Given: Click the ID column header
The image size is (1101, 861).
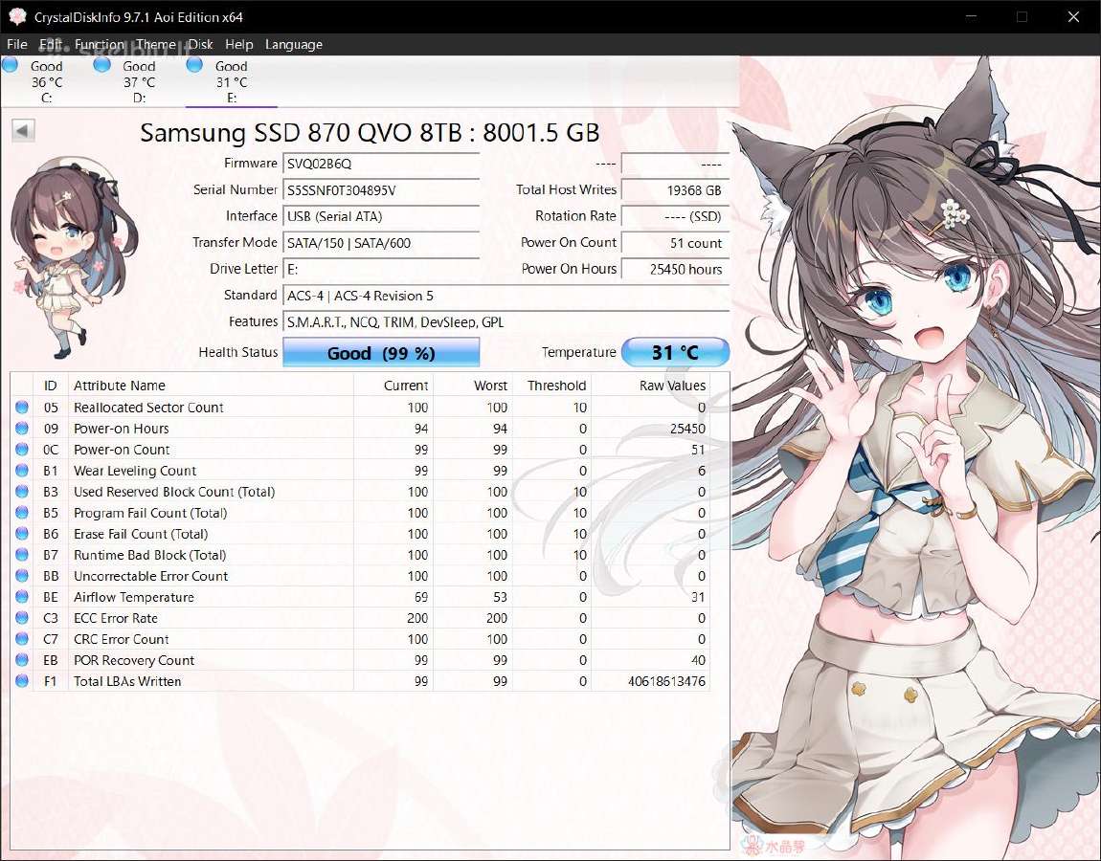Looking at the screenshot, I should [51, 386].
